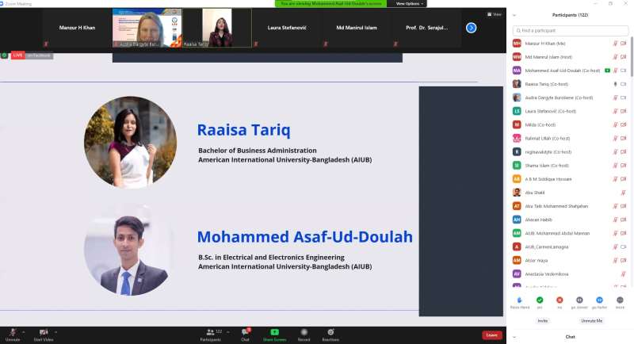Open audio options arrow next to Unmute
The height and width of the screenshot is (344, 634).
[24, 332]
